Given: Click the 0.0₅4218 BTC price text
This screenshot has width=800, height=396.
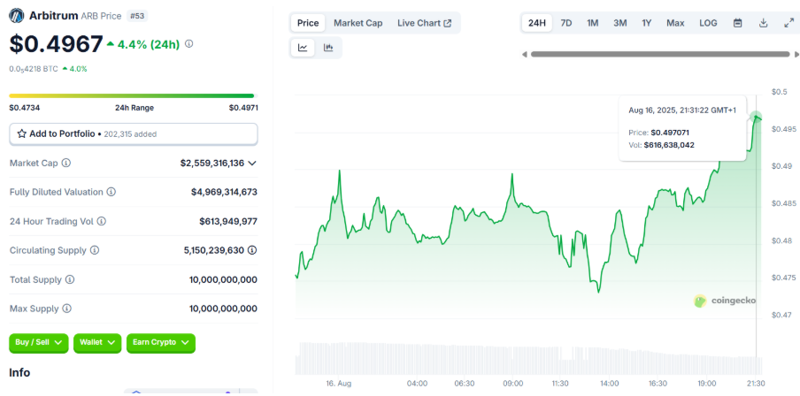Looking at the screenshot, I should (34, 69).
